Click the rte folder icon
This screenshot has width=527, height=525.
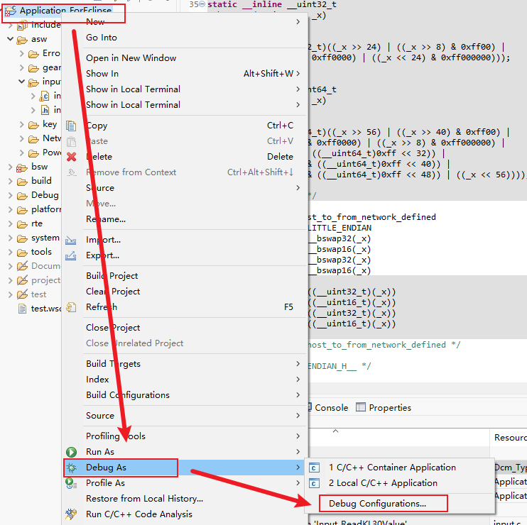pyautogui.click(x=22, y=224)
